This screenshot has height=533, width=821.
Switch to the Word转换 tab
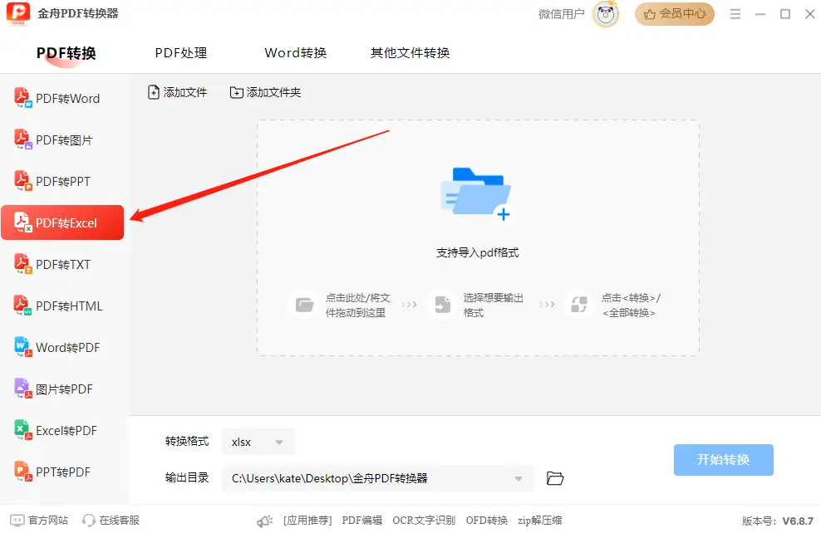295,52
